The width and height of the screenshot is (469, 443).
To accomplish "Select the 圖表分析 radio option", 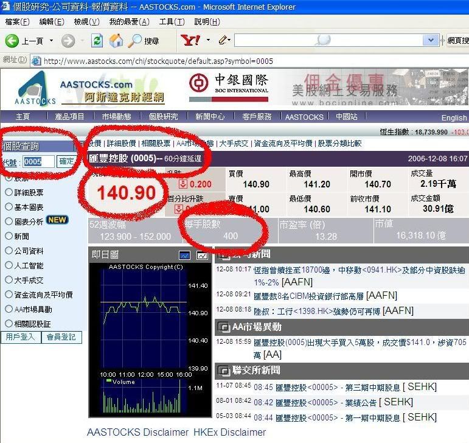I will coord(9,221).
